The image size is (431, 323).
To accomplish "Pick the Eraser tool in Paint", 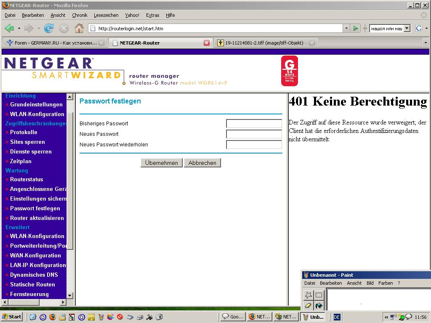I will (x=309, y=305).
